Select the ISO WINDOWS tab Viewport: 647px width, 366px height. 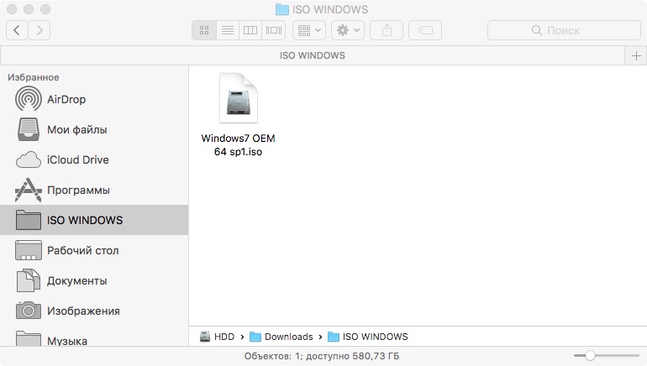[313, 55]
